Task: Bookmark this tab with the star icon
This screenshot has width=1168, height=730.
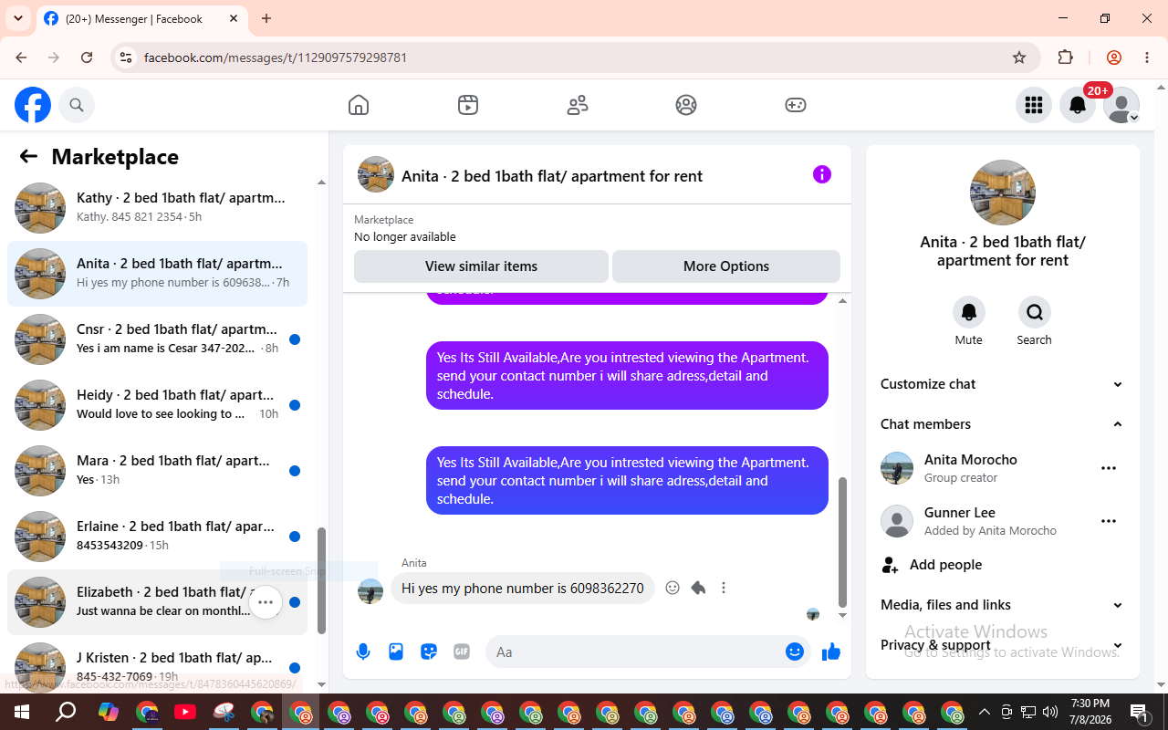Action: pos(1019,57)
